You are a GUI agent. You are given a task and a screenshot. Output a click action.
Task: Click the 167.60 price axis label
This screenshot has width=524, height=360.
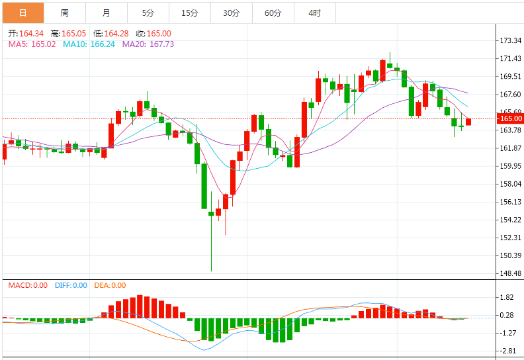pyautogui.click(x=510, y=94)
